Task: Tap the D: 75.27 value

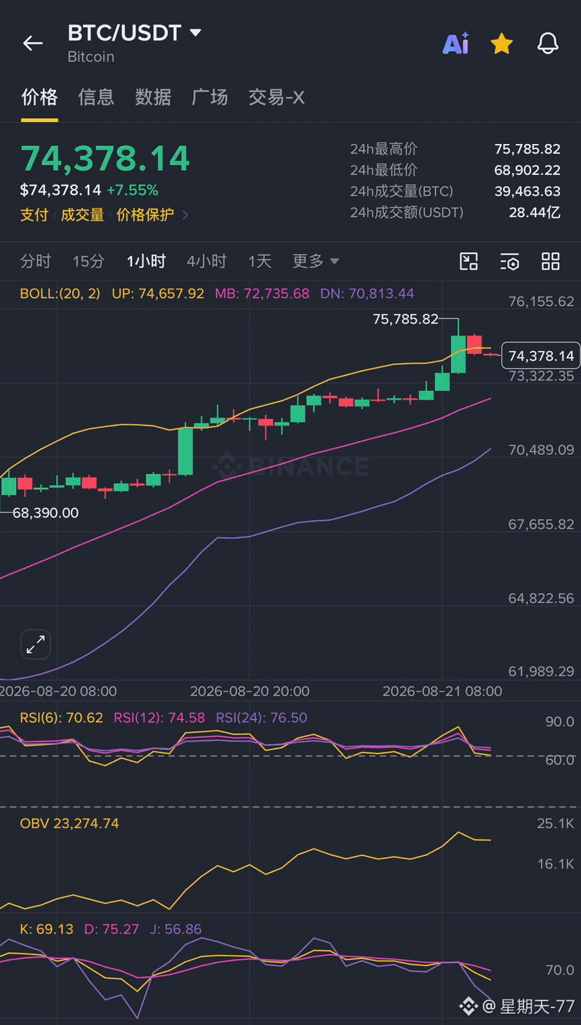Action: point(112,929)
